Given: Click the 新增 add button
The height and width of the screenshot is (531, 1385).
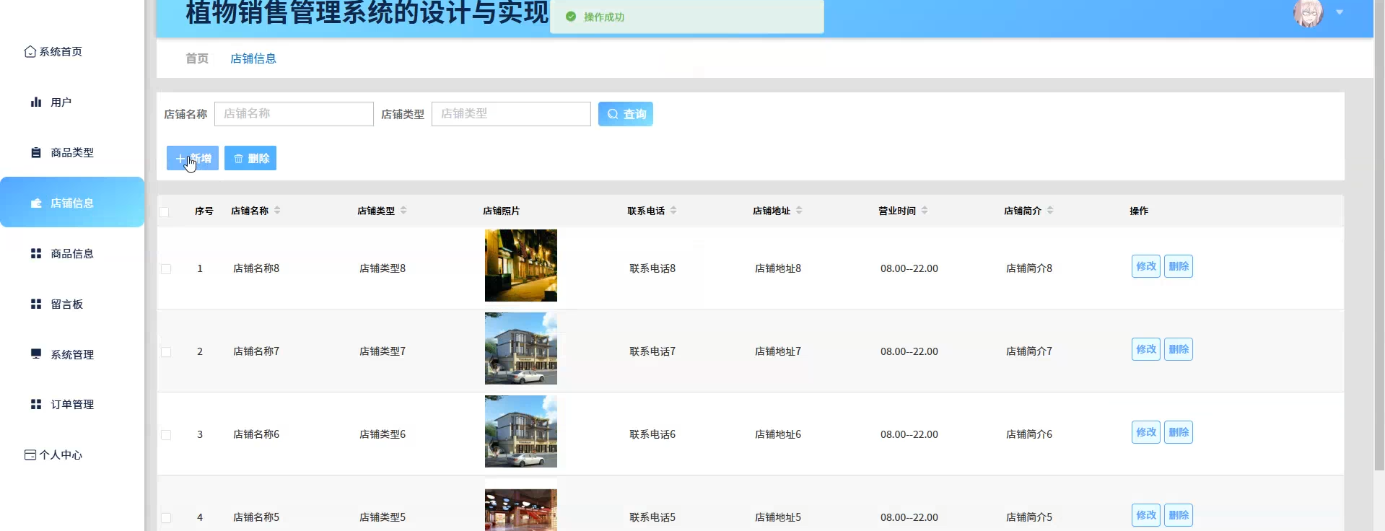Looking at the screenshot, I should [x=193, y=158].
